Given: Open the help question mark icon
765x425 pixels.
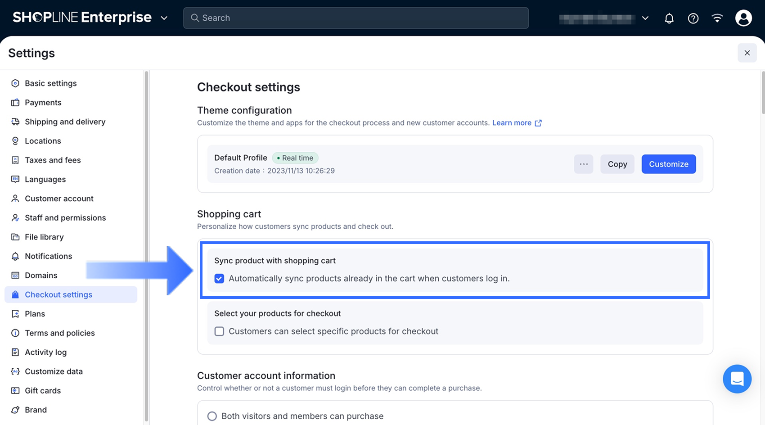Looking at the screenshot, I should click(693, 18).
